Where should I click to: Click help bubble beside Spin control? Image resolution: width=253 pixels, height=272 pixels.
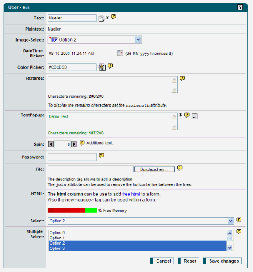[x=82, y=143]
